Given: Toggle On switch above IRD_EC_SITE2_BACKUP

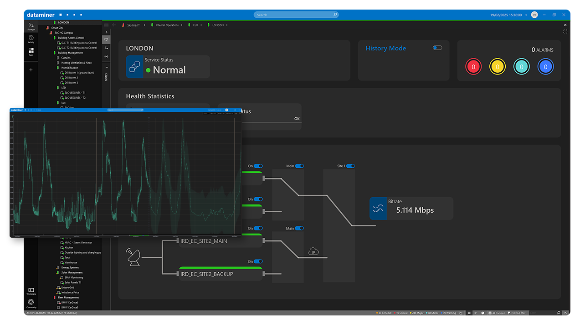Looking at the screenshot, I should pyautogui.click(x=258, y=261).
